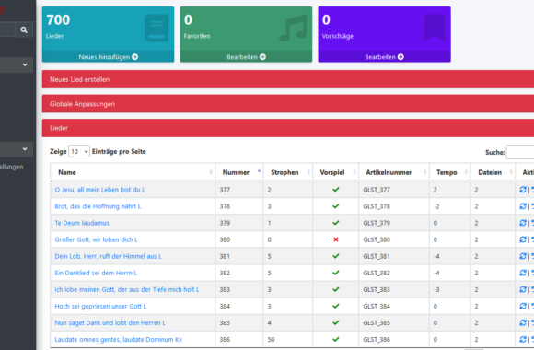Viewport: 534px width, 350px height.
Task: Click music note icon on Favoriten card
Action: click(x=293, y=28)
